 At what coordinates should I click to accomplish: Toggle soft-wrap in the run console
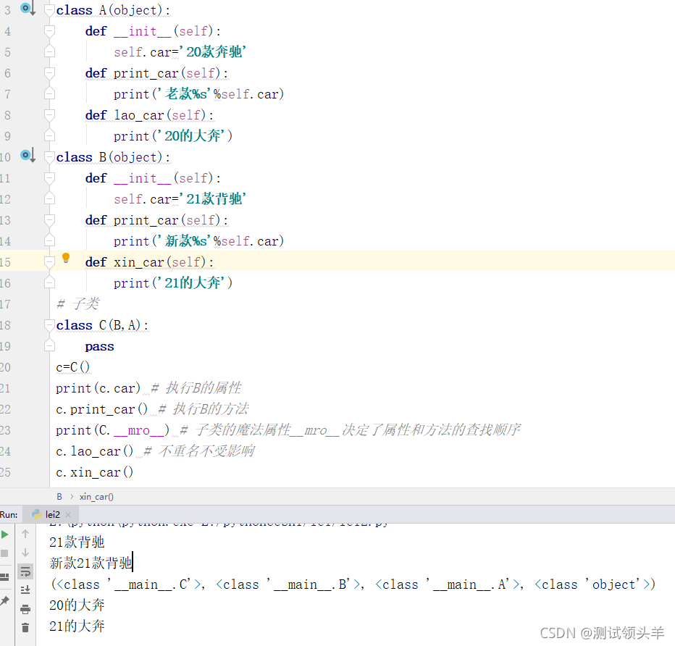pyautogui.click(x=25, y=571)
